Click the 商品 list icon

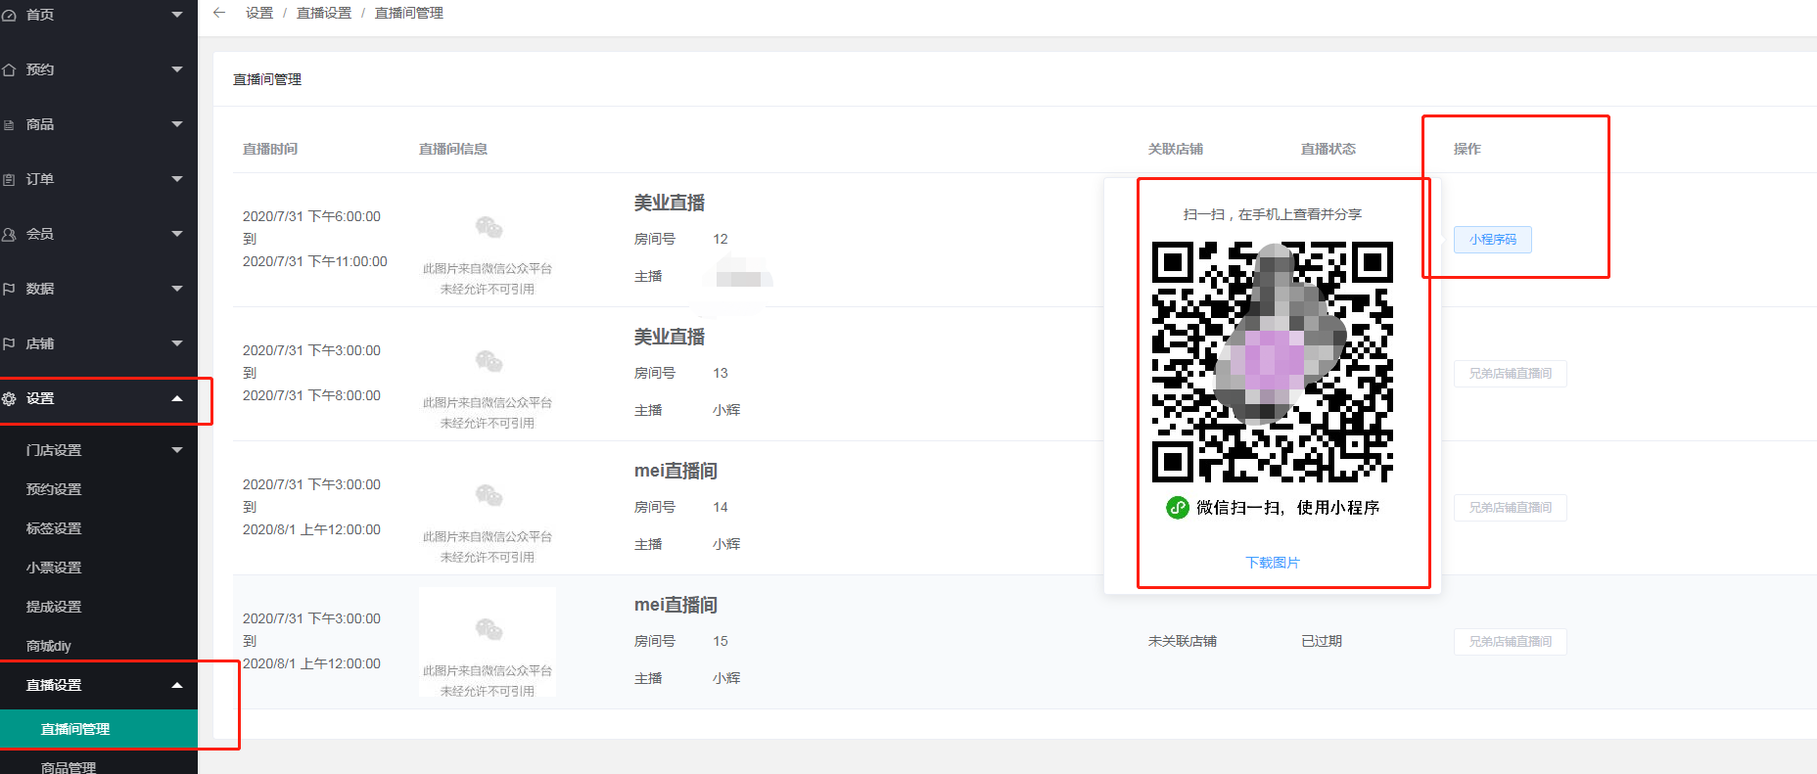pos(9,124)
